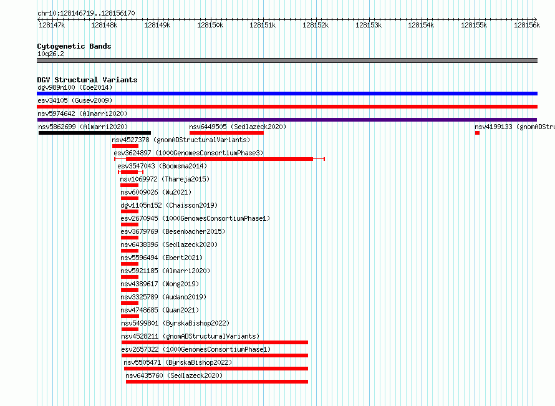Click the small nsv4199133 gnomAD variant block
Viewport: 555px width, 406px height.
[x=478, y=133]
